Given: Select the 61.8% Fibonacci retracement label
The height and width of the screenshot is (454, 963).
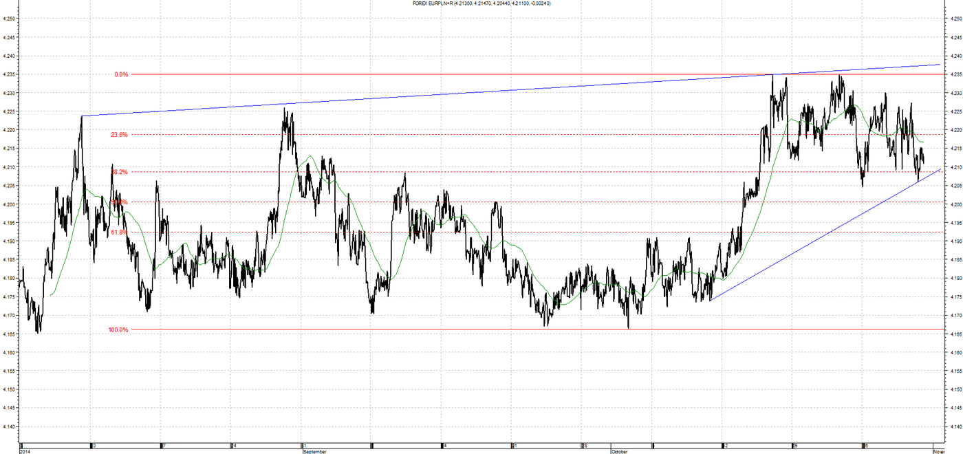Looking at the screenshot, I should (x=119, y=233).
